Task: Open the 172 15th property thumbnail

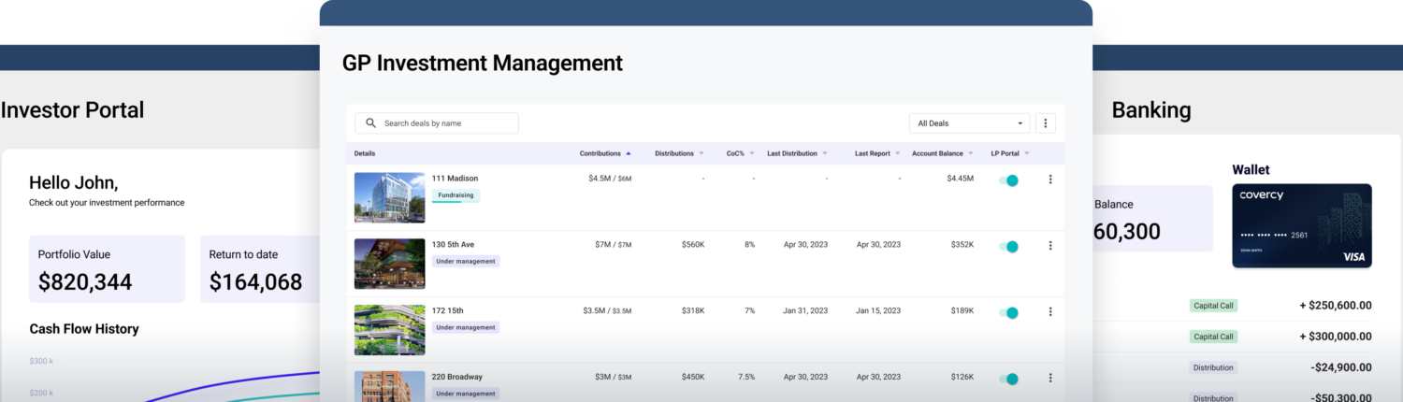Action: (x=389, y=330)
